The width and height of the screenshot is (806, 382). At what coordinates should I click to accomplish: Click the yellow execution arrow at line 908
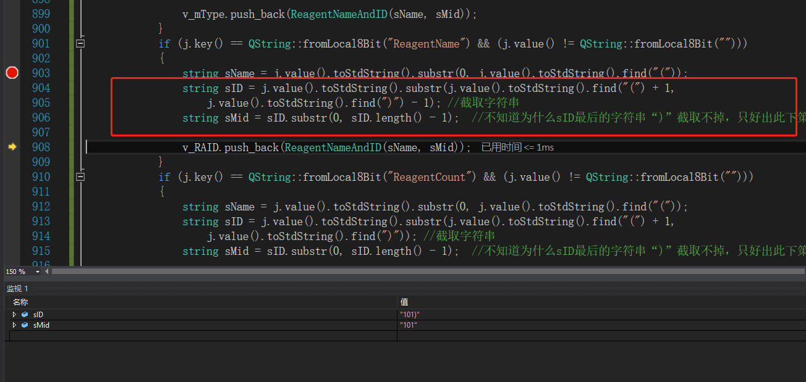[12, 147]
